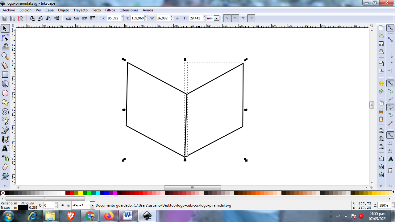The height and width of the screenshot is (222, 395).
Task: Toggle move patterns with objects
Action: [x=251, y=18]
